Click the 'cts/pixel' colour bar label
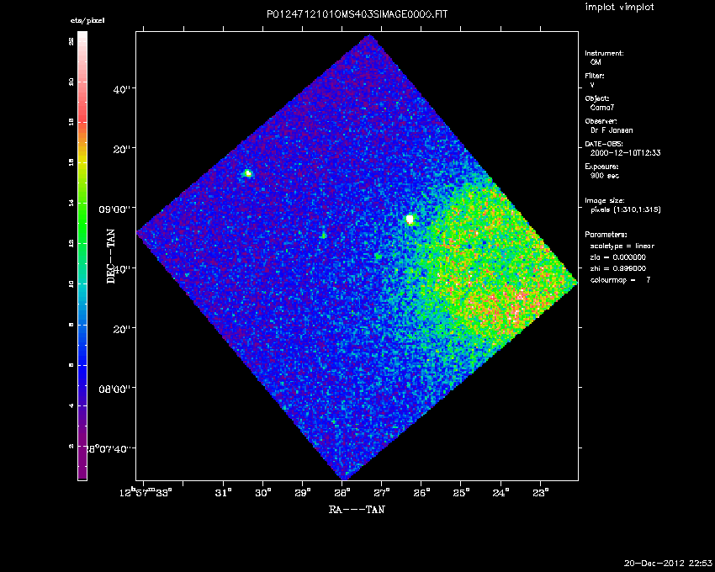Viewport: 715px width, 572px height. [87, 21]
